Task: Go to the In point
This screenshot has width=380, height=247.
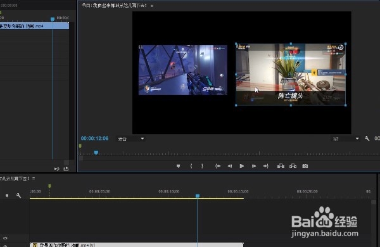Action: [218, 166]
